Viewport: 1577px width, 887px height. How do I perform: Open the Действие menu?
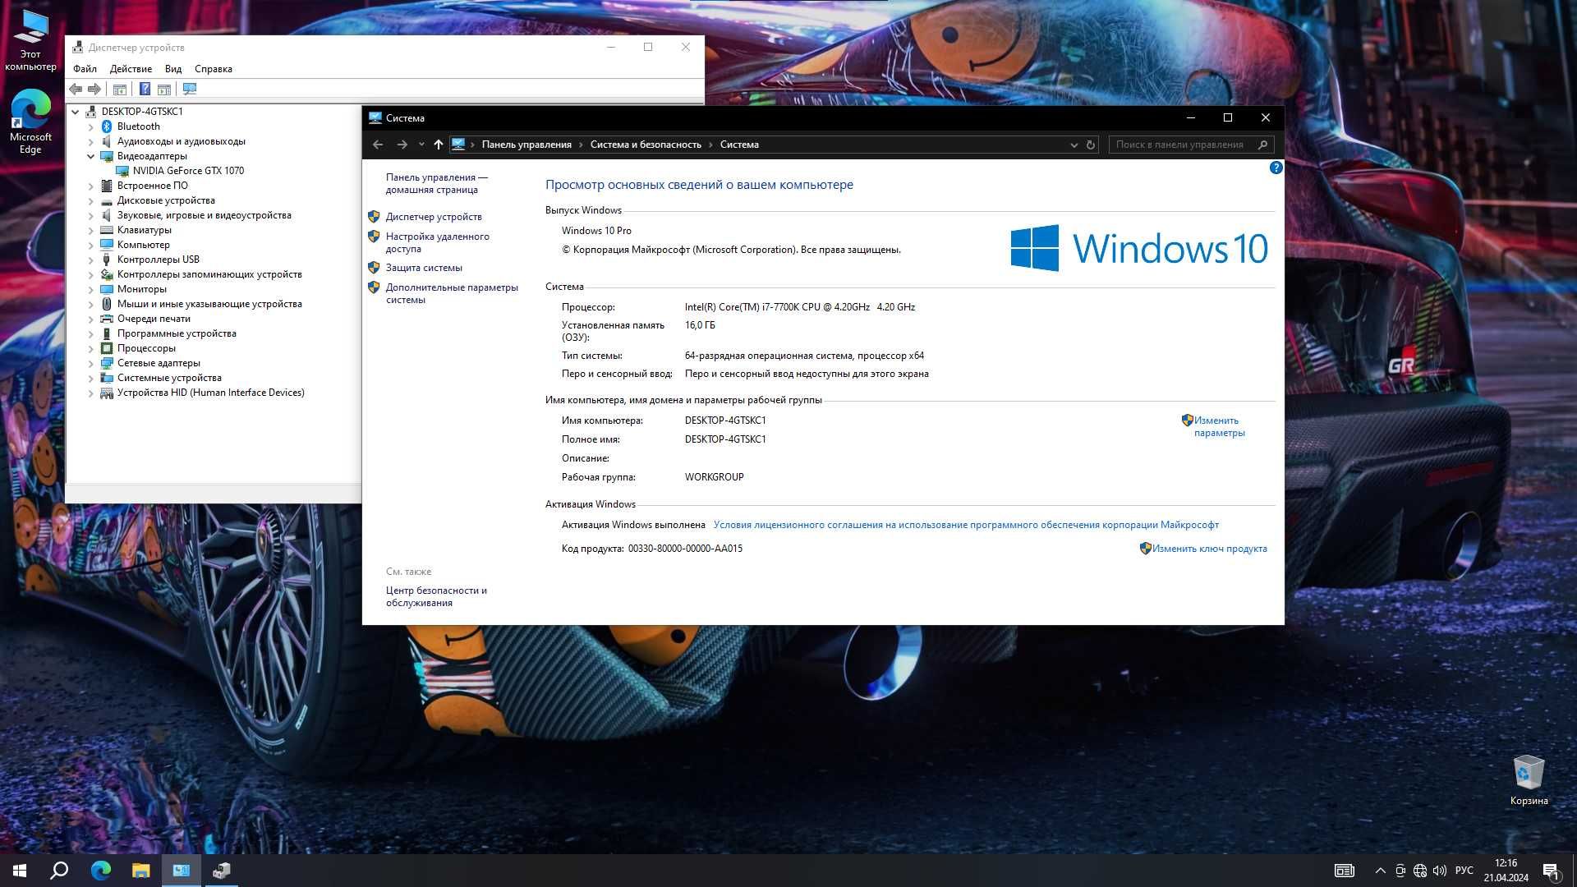(x=131, y=69)
